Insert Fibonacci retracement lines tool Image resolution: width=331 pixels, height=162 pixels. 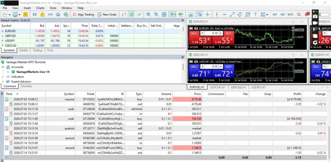[248, 14]
